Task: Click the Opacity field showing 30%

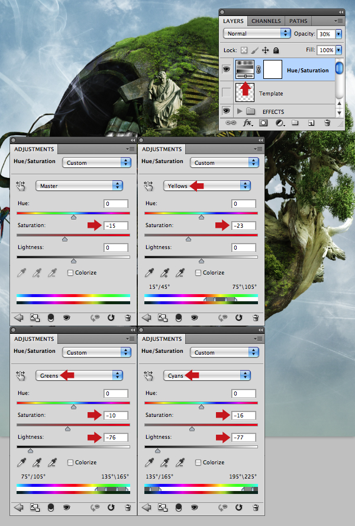Action: 326,34
